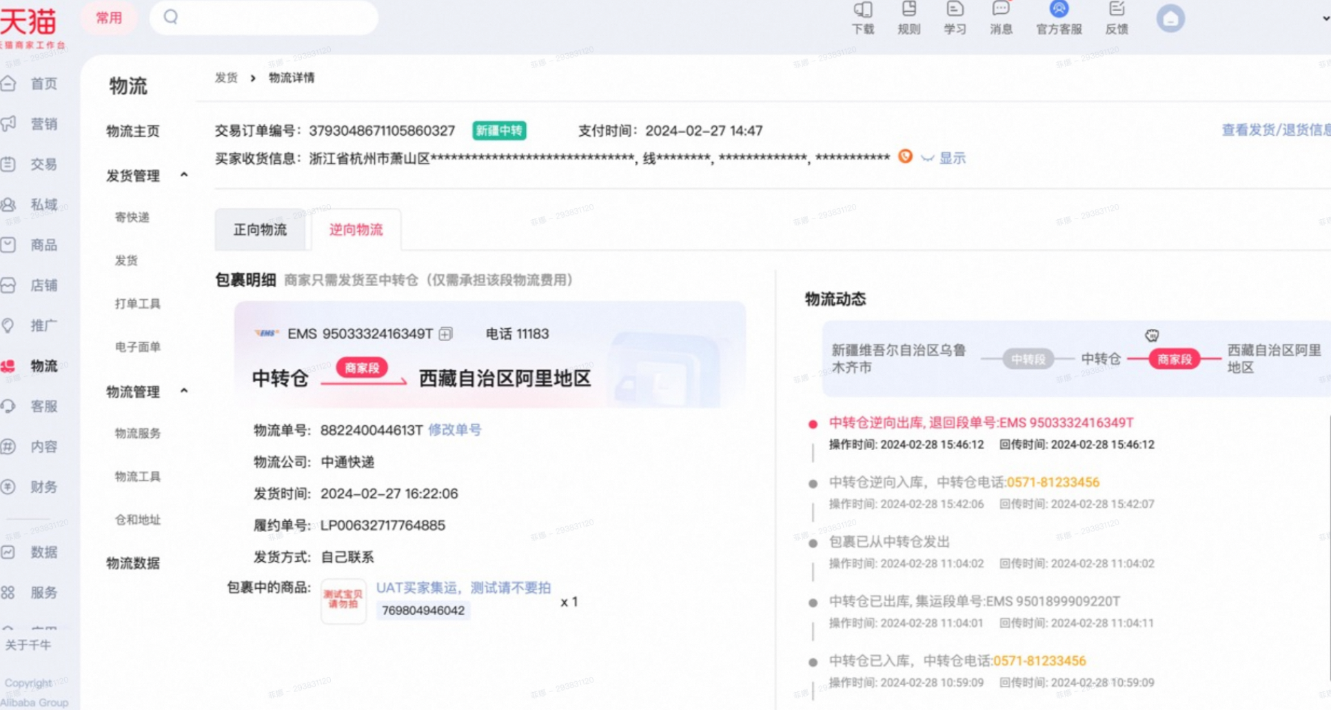Expand the top-right corner dropdown arrow
1331x710 pixels.
pyautogui.click(x=1325, y=19)
